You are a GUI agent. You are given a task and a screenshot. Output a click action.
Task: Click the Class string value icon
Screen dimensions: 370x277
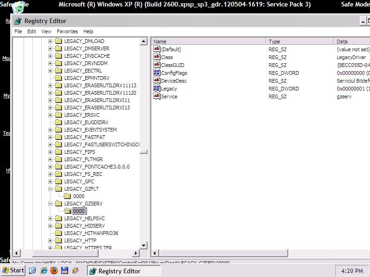pos(157,57)
